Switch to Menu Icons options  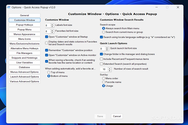(x=25, y=39)
